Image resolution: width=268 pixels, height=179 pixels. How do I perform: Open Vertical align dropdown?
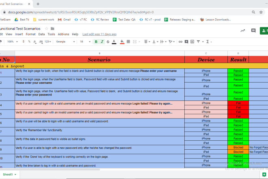coord(155,41)
